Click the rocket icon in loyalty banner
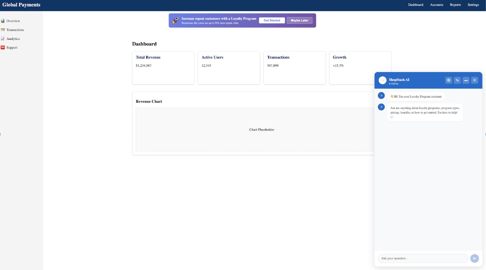Viewport: 486px width, 270px height. [176, 20]
